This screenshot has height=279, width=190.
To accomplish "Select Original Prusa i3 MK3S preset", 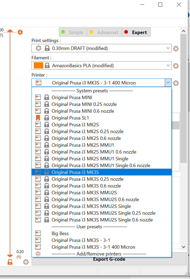I will coord(75,172).
